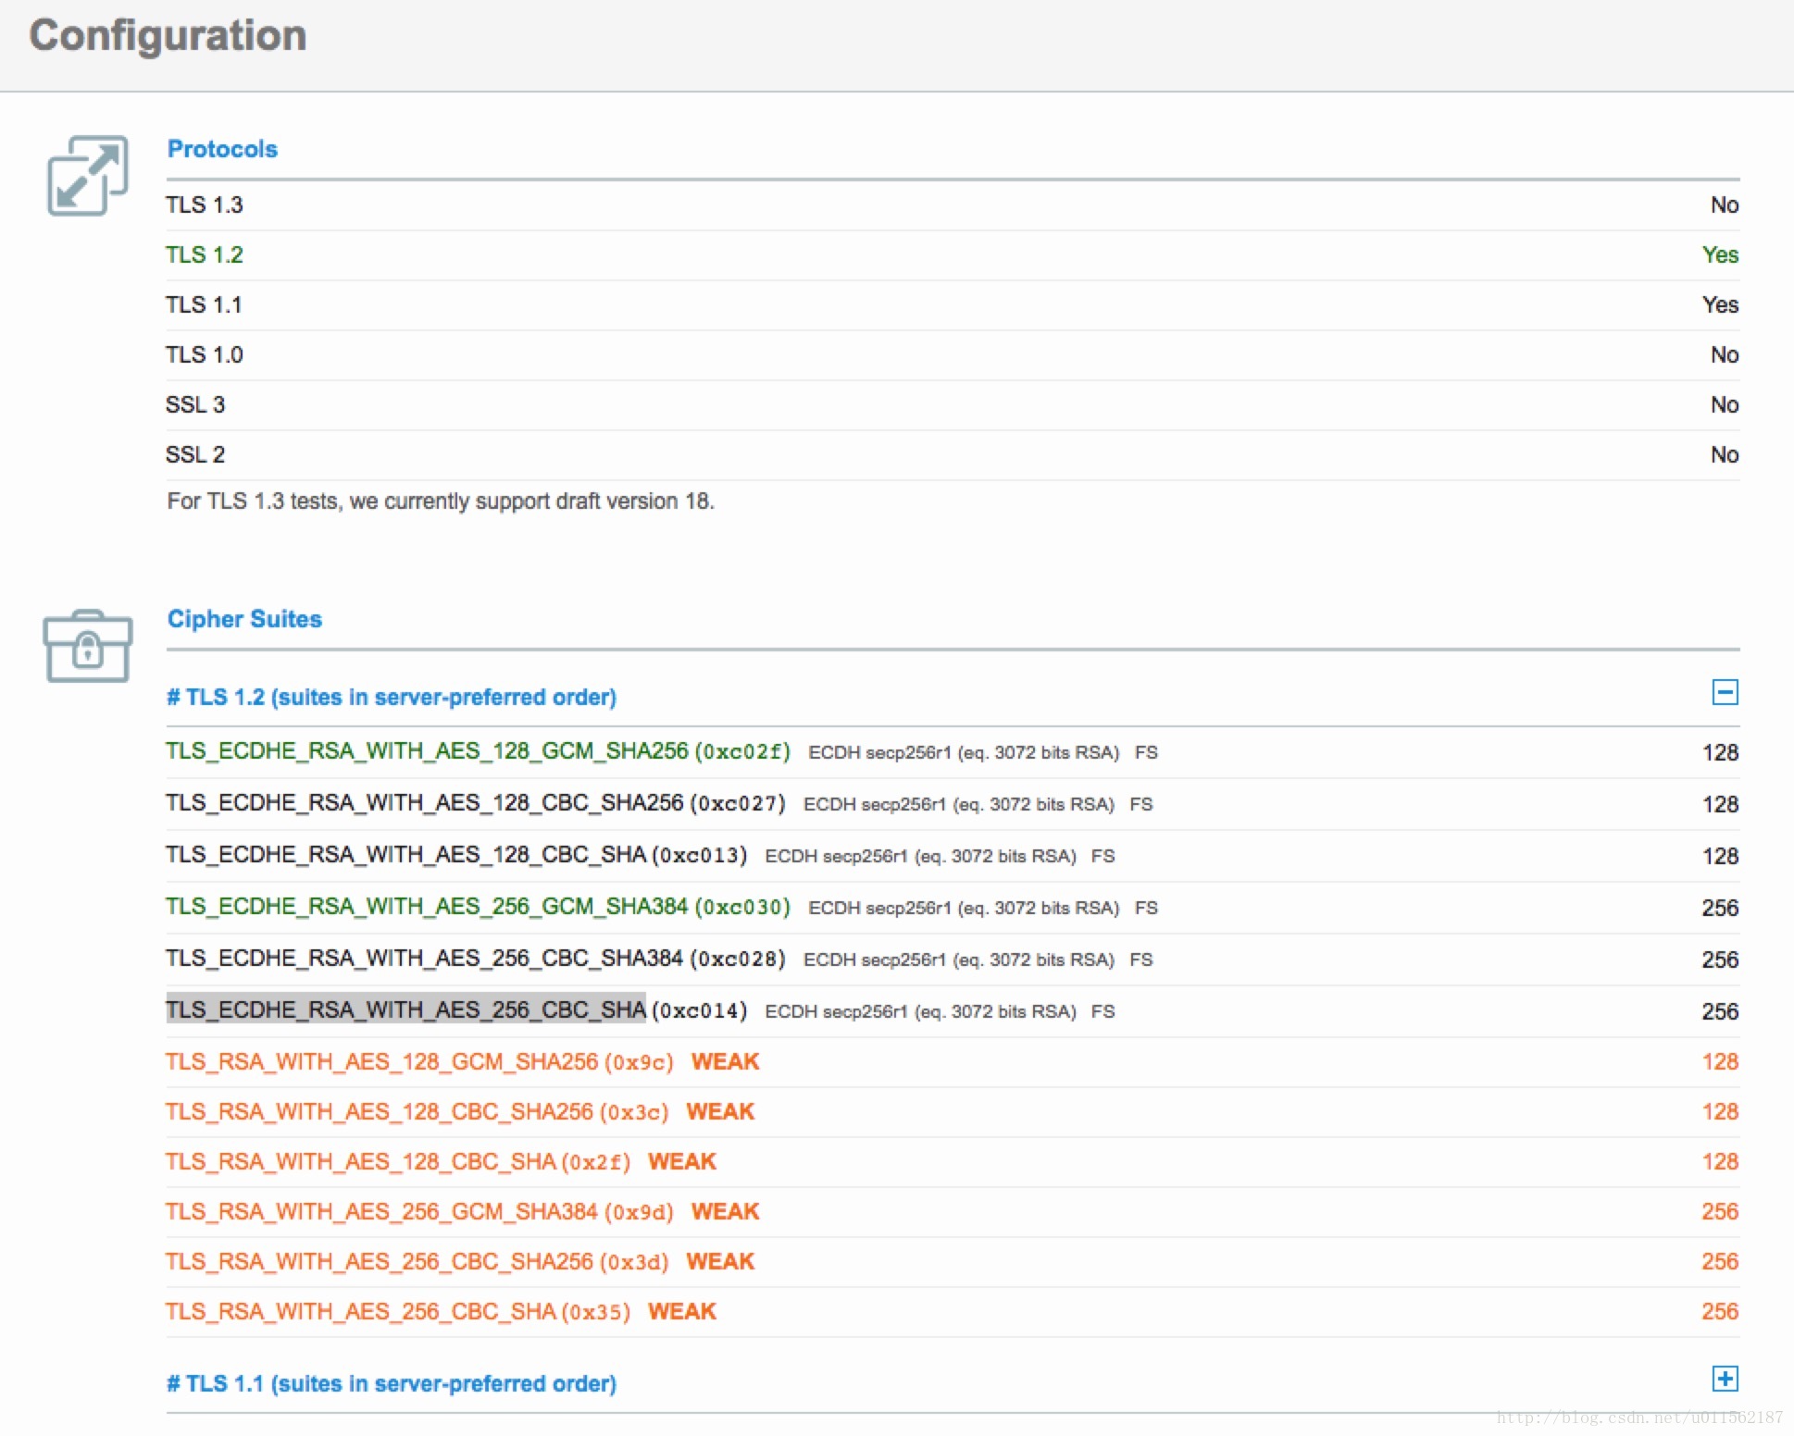1794x1436 pixels.
Task: Select TLS_RSA_WITH_AES_128_CBC_SHA (0x2f) weak suite
Action: pos(398,1162)
